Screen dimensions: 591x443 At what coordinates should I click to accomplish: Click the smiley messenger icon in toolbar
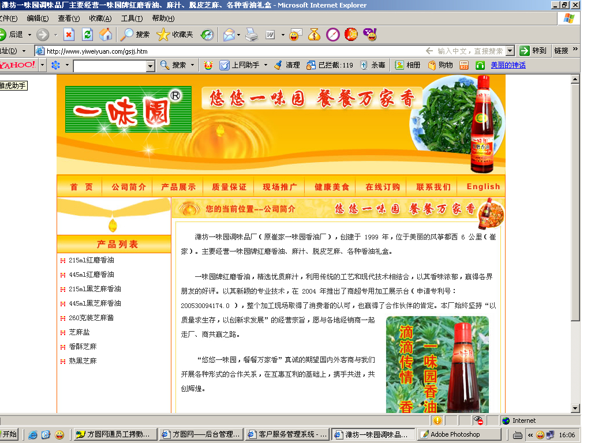click(x=295, y=35)
